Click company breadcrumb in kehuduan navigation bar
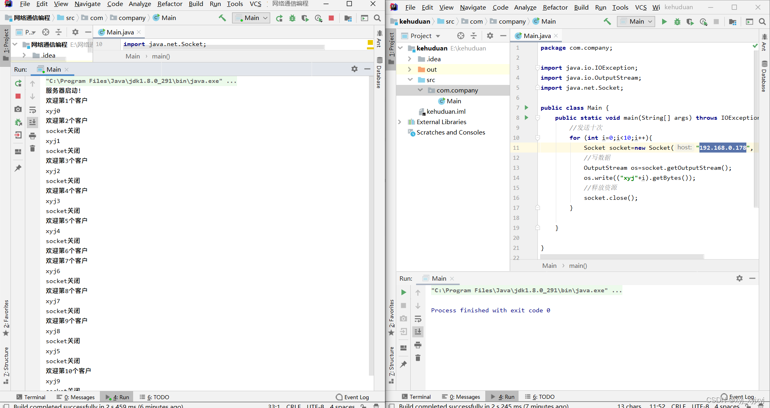 [x=508, y=22]
